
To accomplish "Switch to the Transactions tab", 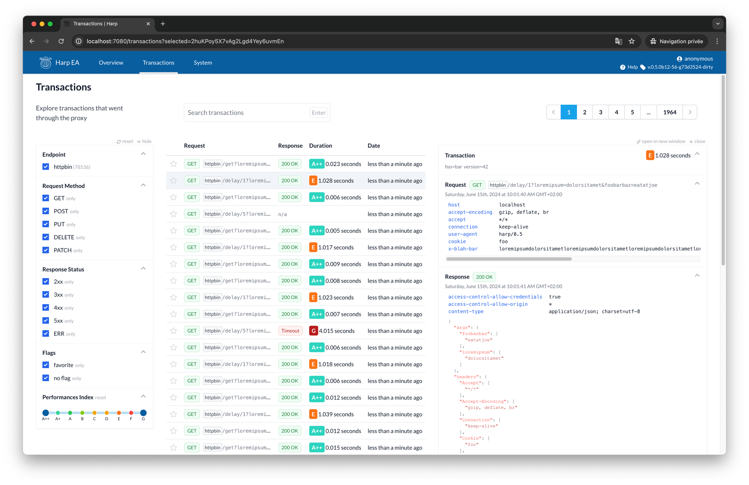I will (158, 62).
